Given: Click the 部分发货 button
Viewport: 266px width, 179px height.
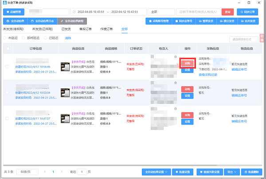Looking at the screenshot, I should coord(227,21).
